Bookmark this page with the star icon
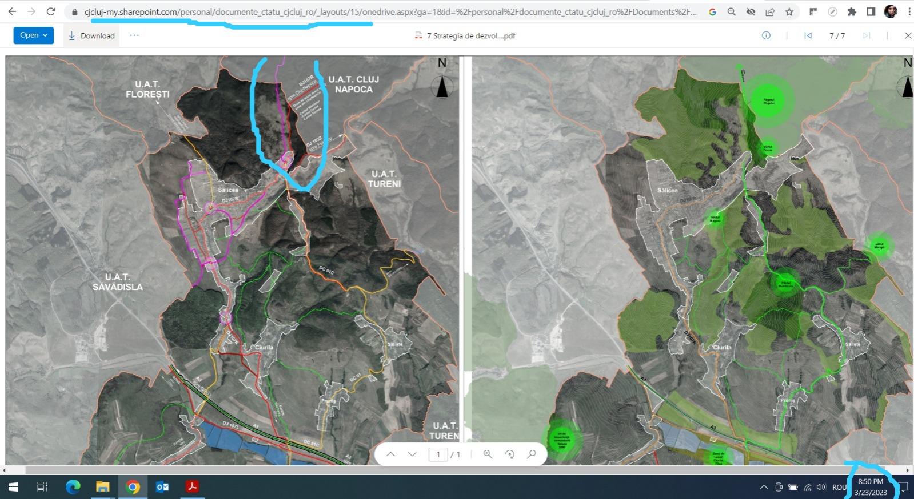 click(x=789, y=11)
